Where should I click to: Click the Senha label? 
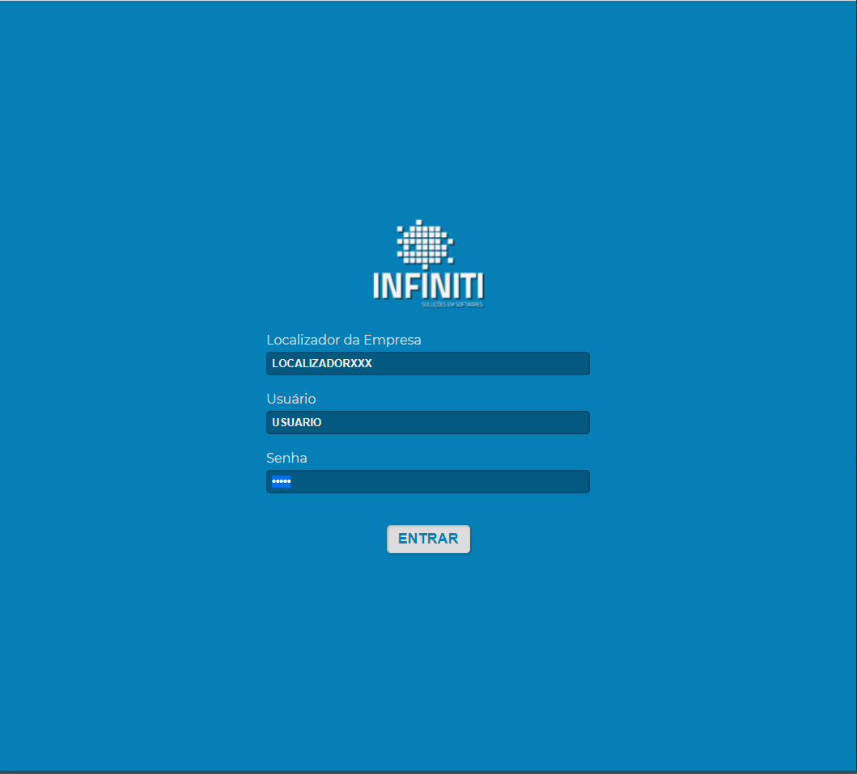coord(286,458)
